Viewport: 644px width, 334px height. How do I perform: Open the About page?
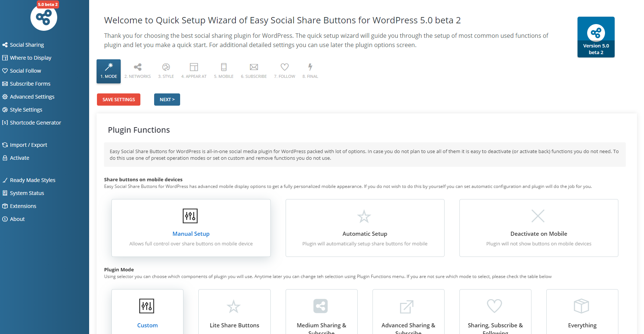17,219
